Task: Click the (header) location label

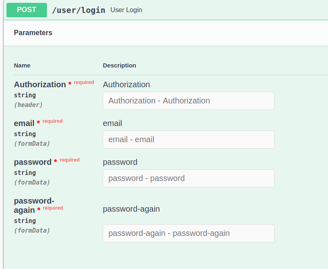Action: click(x=28, y=105)
